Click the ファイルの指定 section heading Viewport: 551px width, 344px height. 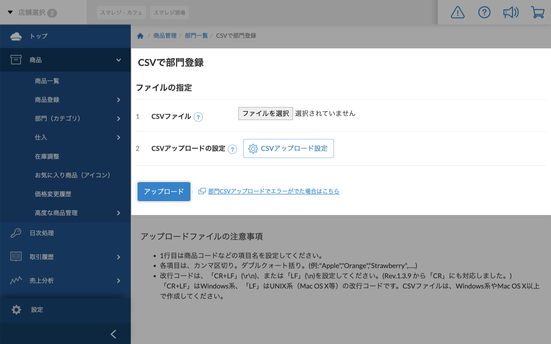point(164,88)
